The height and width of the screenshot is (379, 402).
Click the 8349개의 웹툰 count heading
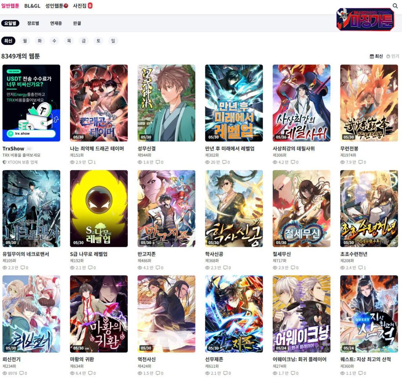point(21,56)
